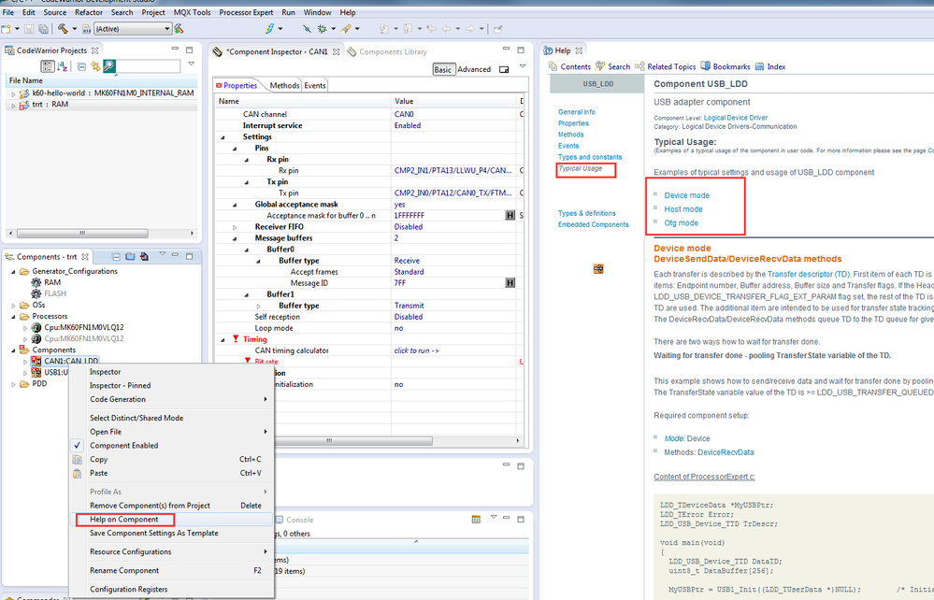The image size is (934, 600).
Task: Click Collapse All icon in Components panel
Action: (x=116, y=257)
